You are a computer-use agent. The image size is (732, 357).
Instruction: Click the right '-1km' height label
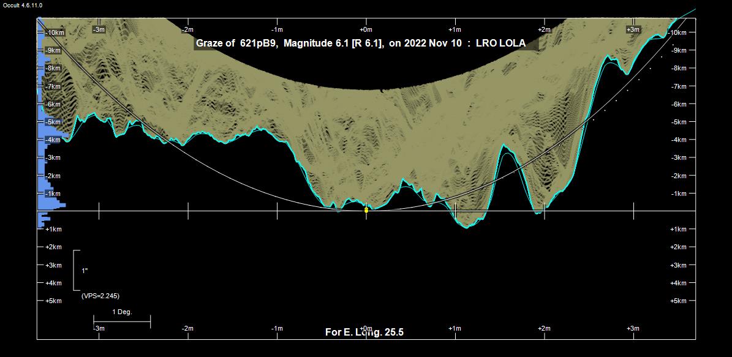point(678,194)
